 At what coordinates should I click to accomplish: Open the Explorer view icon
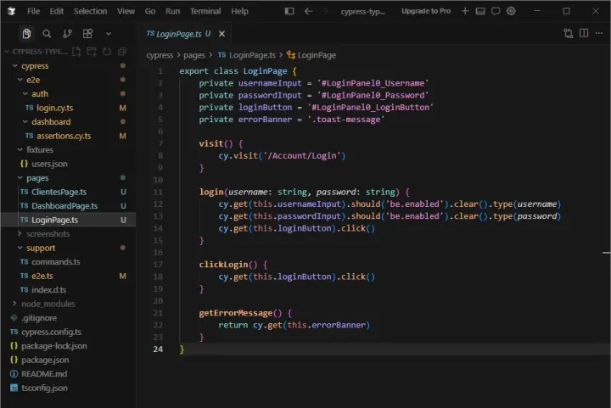pos(26,34)
